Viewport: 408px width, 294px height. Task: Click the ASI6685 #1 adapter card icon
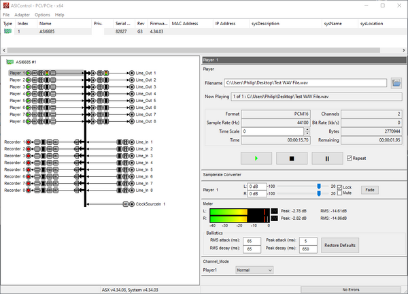[x=10, y=62]
